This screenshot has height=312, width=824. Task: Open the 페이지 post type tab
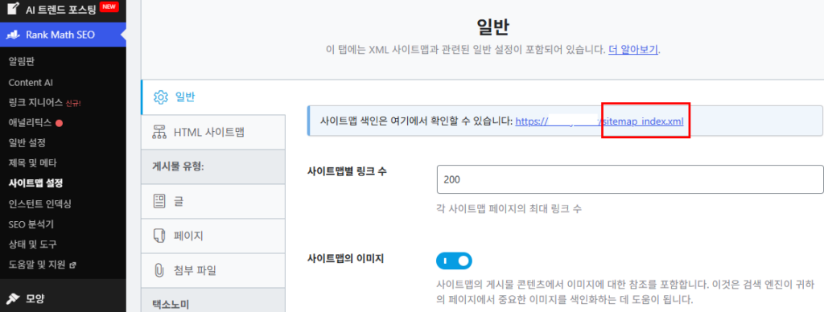[212, 236]
